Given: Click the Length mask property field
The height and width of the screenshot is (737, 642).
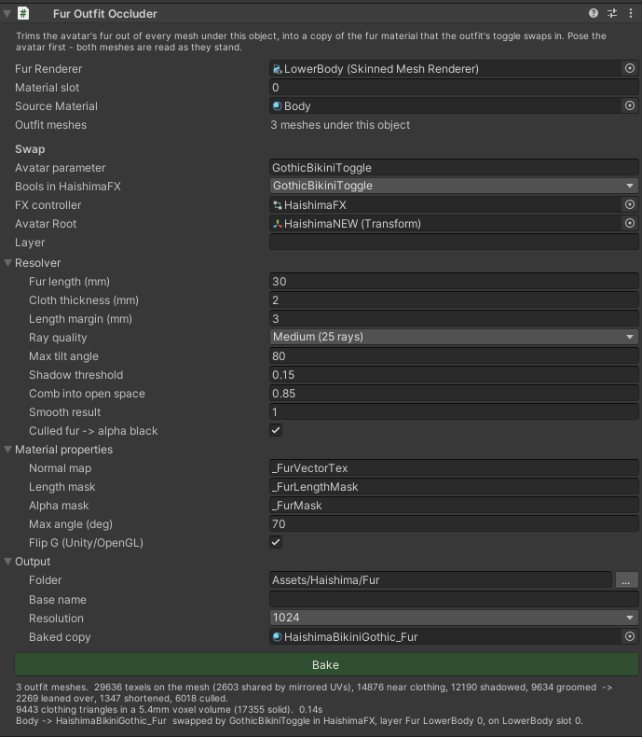Looking at the screenshot, I should [x=454, y=486].
